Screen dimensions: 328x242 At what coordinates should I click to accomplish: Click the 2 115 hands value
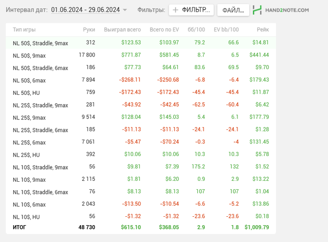point(88,179)
